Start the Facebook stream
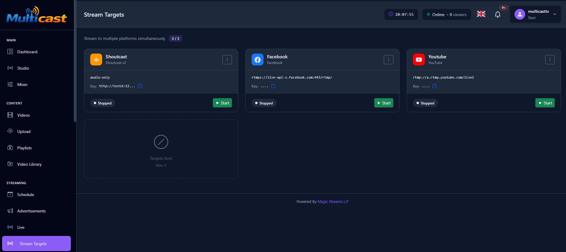 [384, 103]
